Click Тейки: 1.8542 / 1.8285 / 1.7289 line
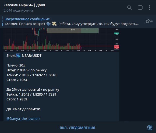Viewport: 156px width, 133px height. tap(31, 94)
